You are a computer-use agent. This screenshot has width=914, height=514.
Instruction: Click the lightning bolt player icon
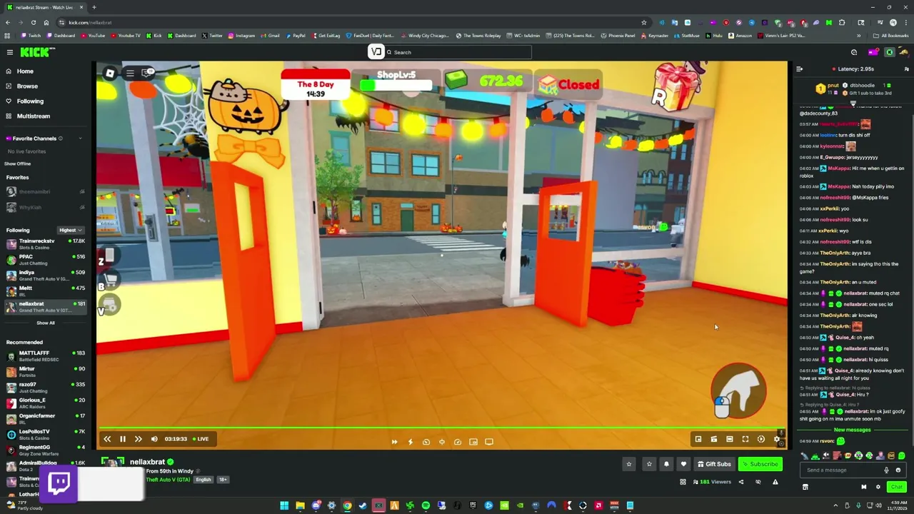pyautogui.click(x=410, y=442)
